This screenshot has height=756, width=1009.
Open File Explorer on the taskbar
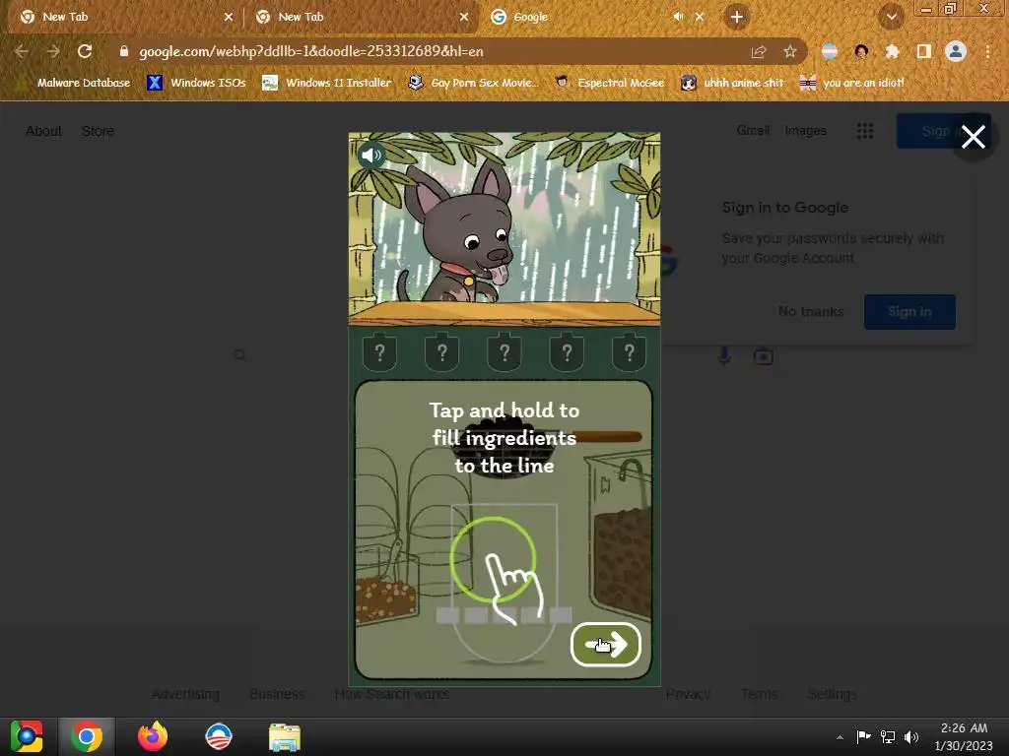[x=285, y=736]
